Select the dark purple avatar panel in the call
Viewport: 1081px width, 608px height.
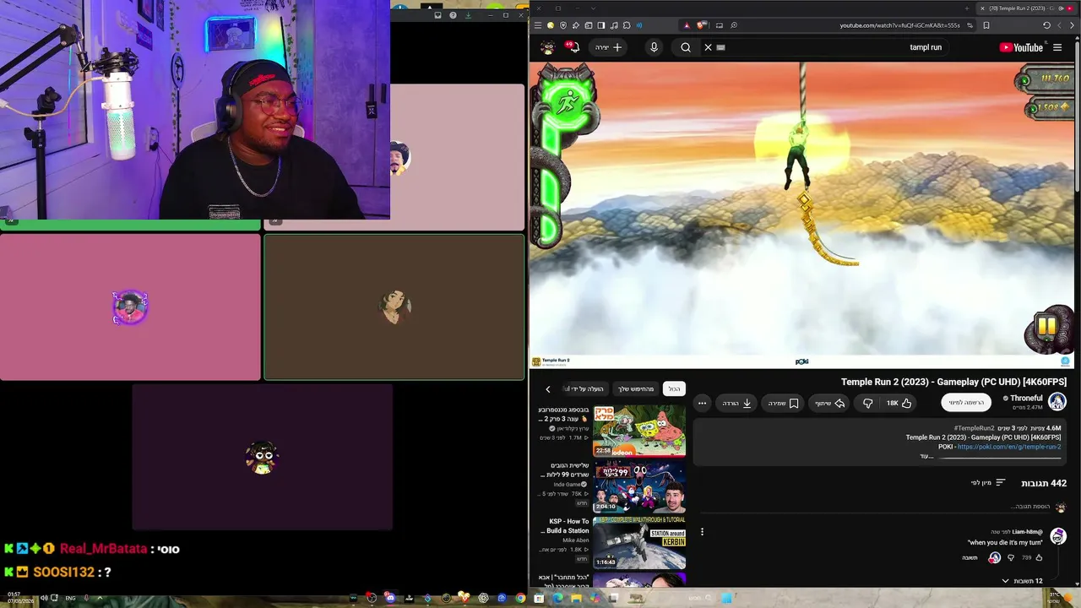click(262, 457)
